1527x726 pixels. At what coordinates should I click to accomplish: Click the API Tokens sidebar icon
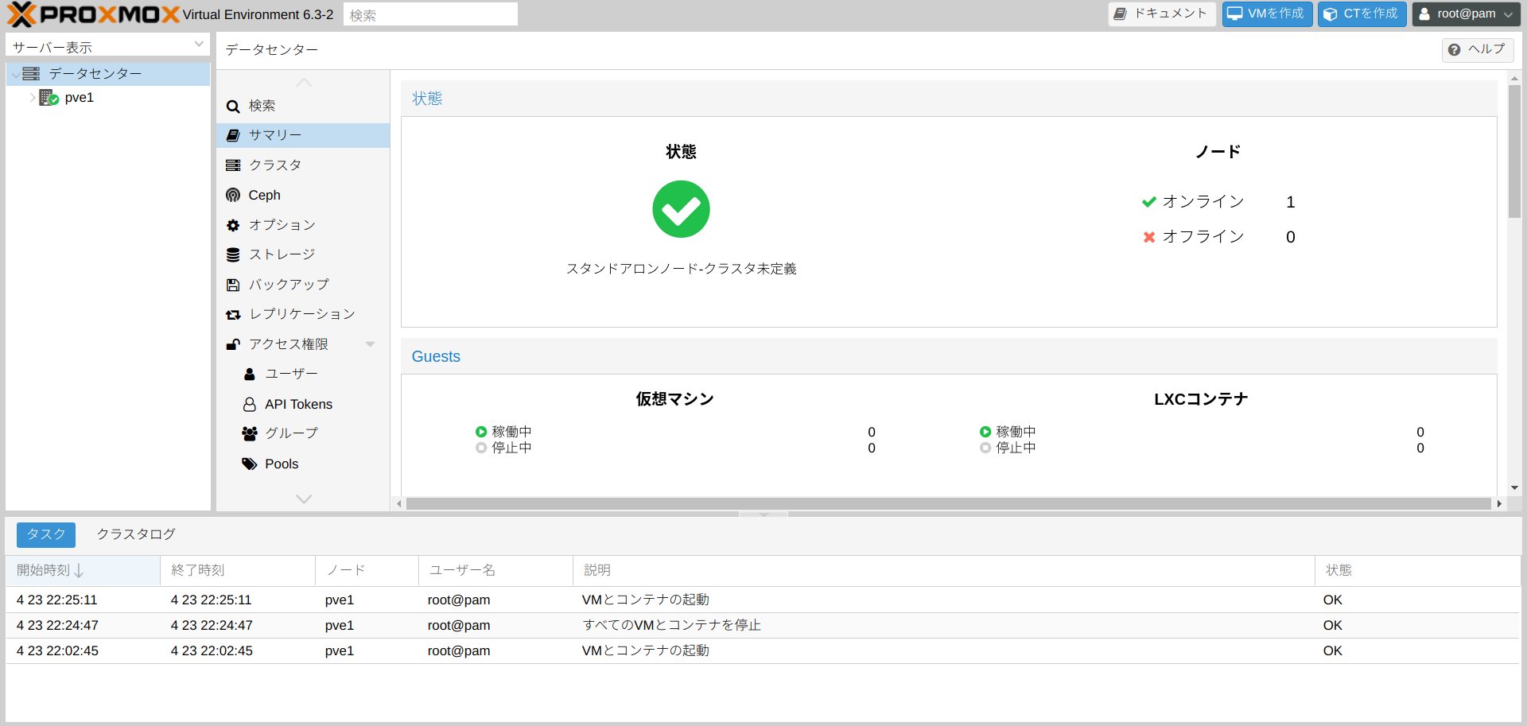tap(249, 404)
